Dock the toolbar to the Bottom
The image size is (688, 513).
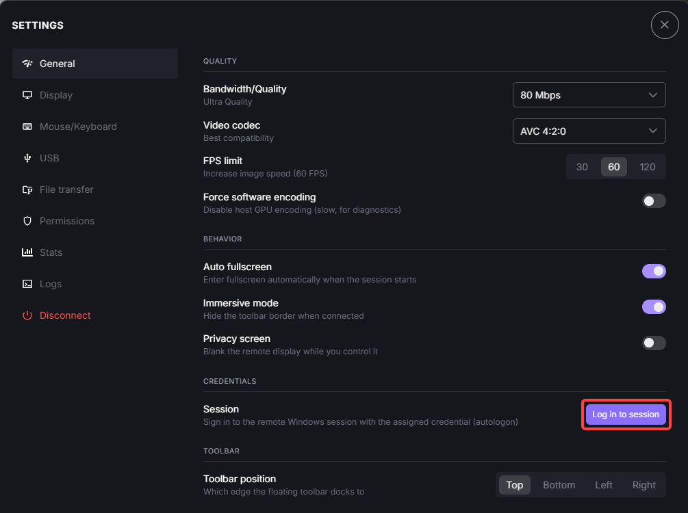point(559,485)
